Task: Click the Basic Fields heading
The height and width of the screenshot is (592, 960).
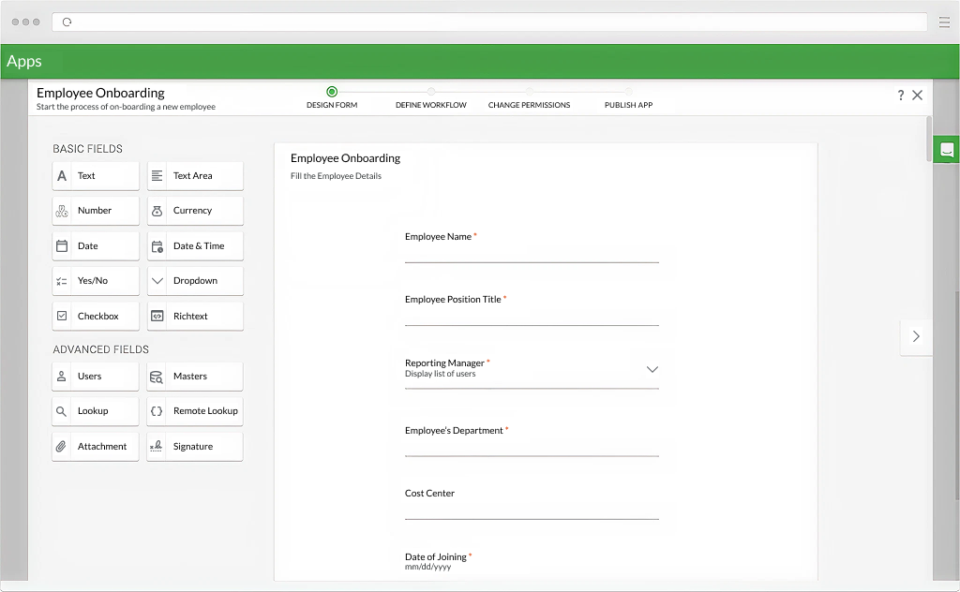Action: coord(87,149)
